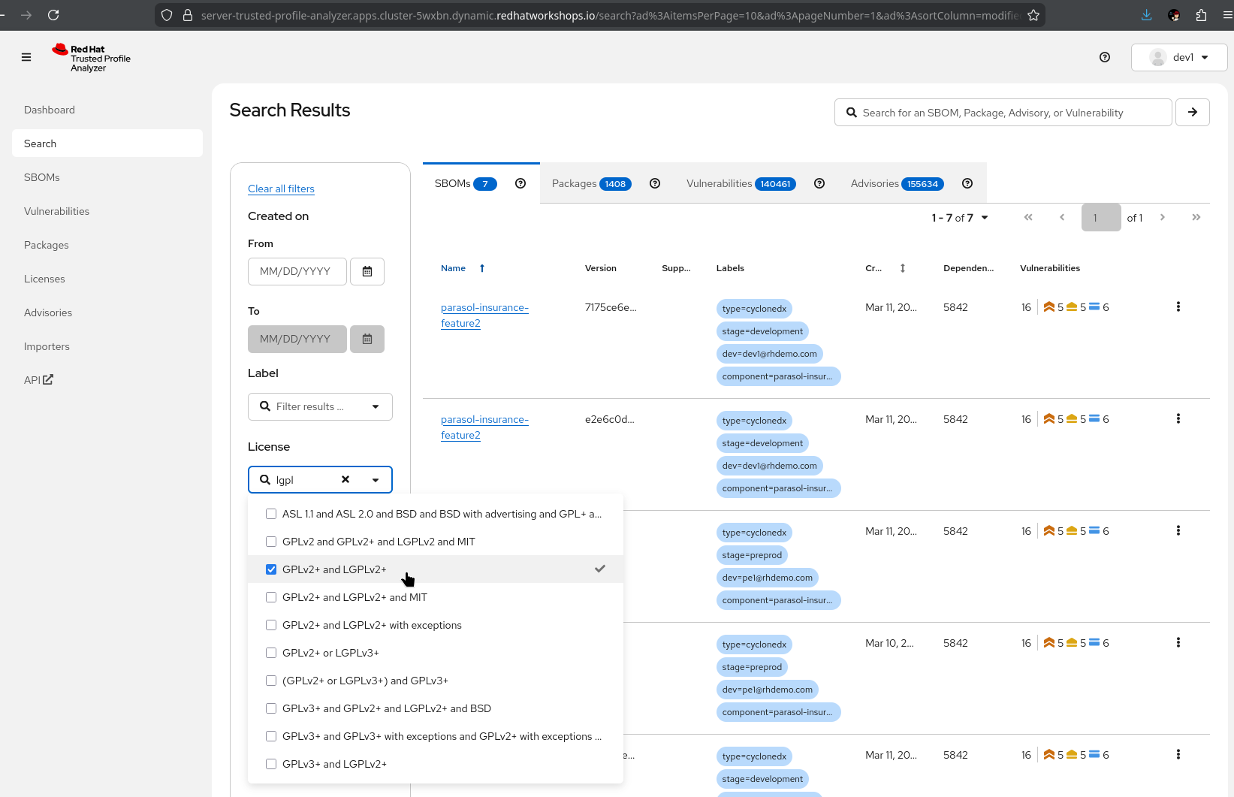Switch to the Vulnerabilities tab

point(718,183)
